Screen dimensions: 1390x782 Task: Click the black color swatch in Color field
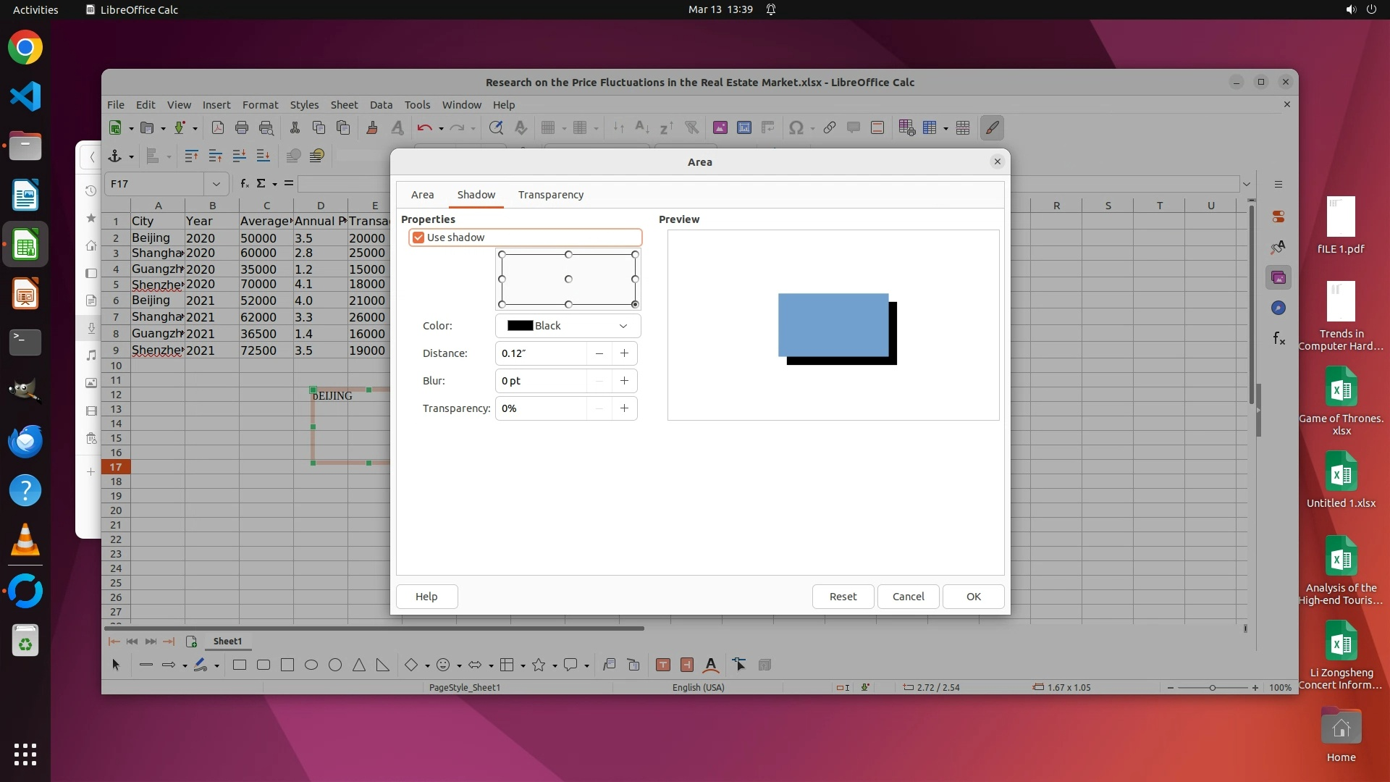click(x=520, y=326)
